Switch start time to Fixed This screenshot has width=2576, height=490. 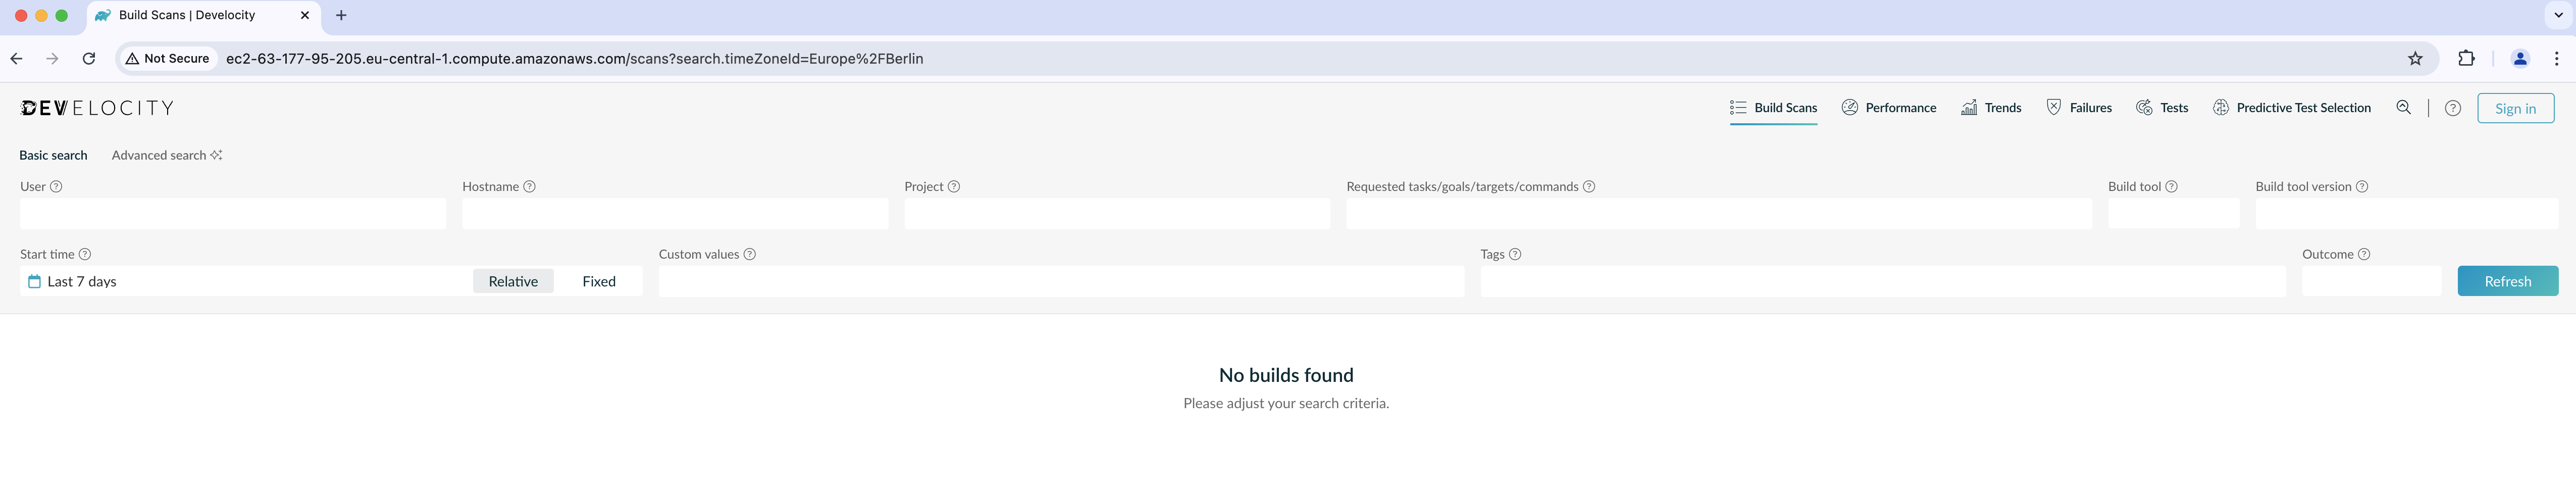point(598,281)
